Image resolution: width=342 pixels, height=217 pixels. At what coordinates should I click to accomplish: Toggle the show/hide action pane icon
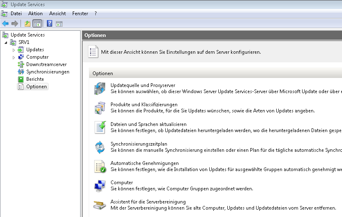59,24
